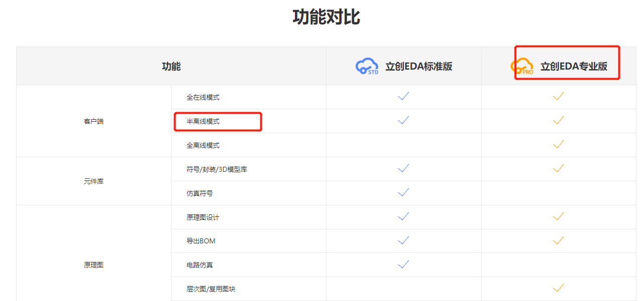This screenshot has width=643, height=301.
Task: Click the orange PRO cloud logo
Action: coord(522,67)
